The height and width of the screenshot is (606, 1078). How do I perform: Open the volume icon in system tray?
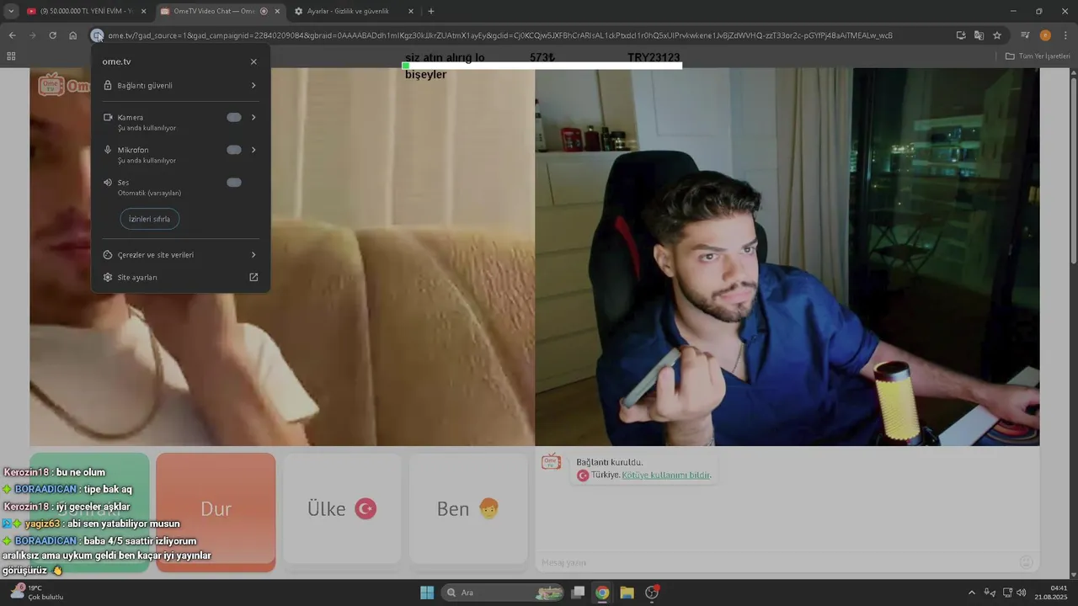(x=1022, y=593)
